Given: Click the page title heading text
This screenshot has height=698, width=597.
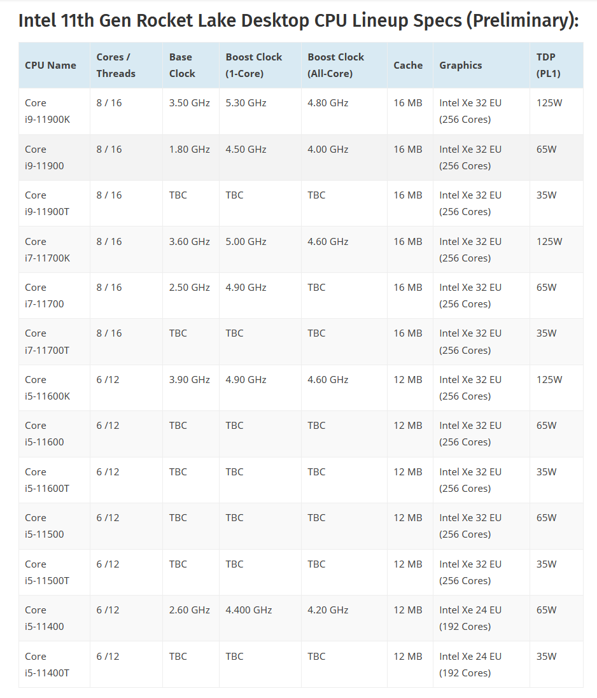Looking at the screenshot, I should (298, 20).
